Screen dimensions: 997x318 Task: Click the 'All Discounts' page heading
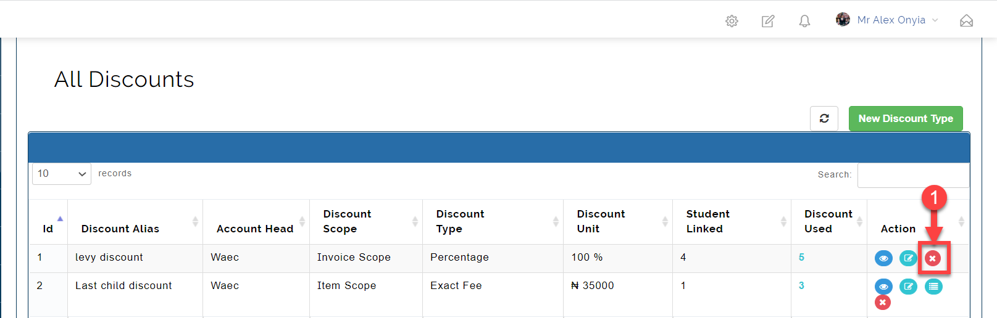click(124, 79)
